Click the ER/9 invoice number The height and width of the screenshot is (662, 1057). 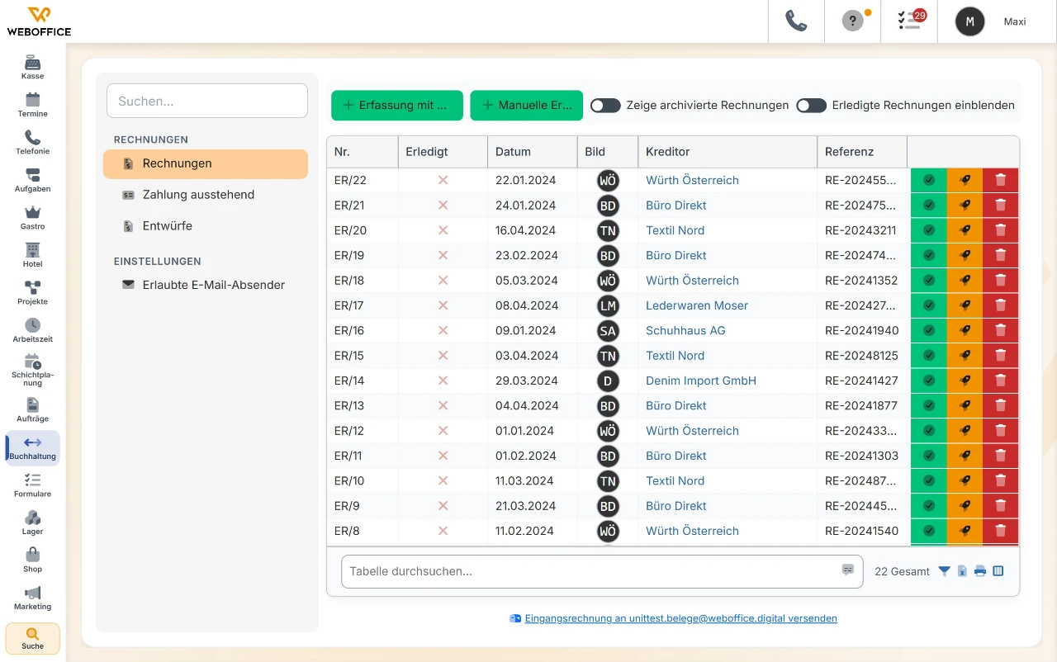pyautogui.click(x=347, y=506)
